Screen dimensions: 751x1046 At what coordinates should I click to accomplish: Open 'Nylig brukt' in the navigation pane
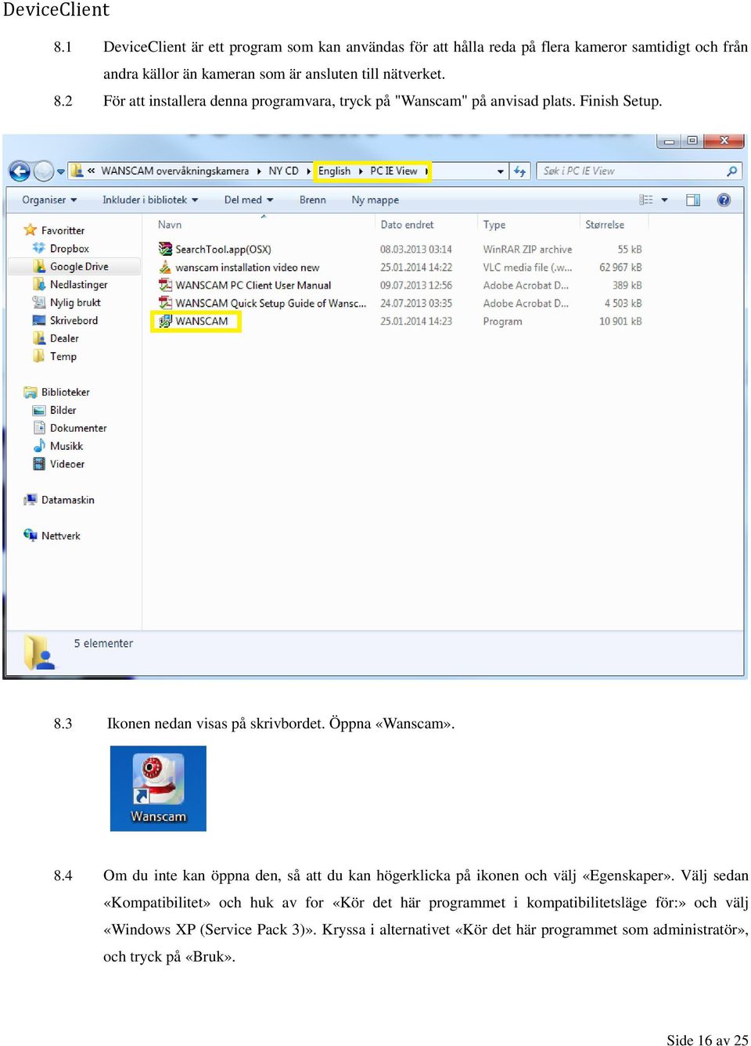(x=75, y=302)
